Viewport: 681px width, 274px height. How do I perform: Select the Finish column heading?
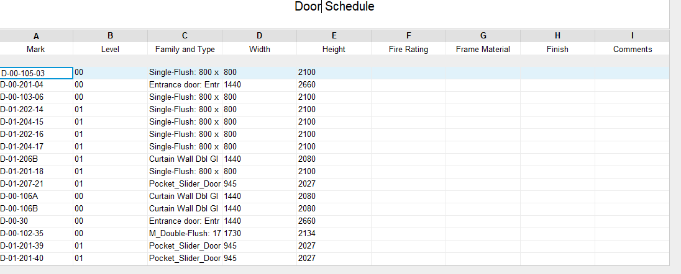557,50
